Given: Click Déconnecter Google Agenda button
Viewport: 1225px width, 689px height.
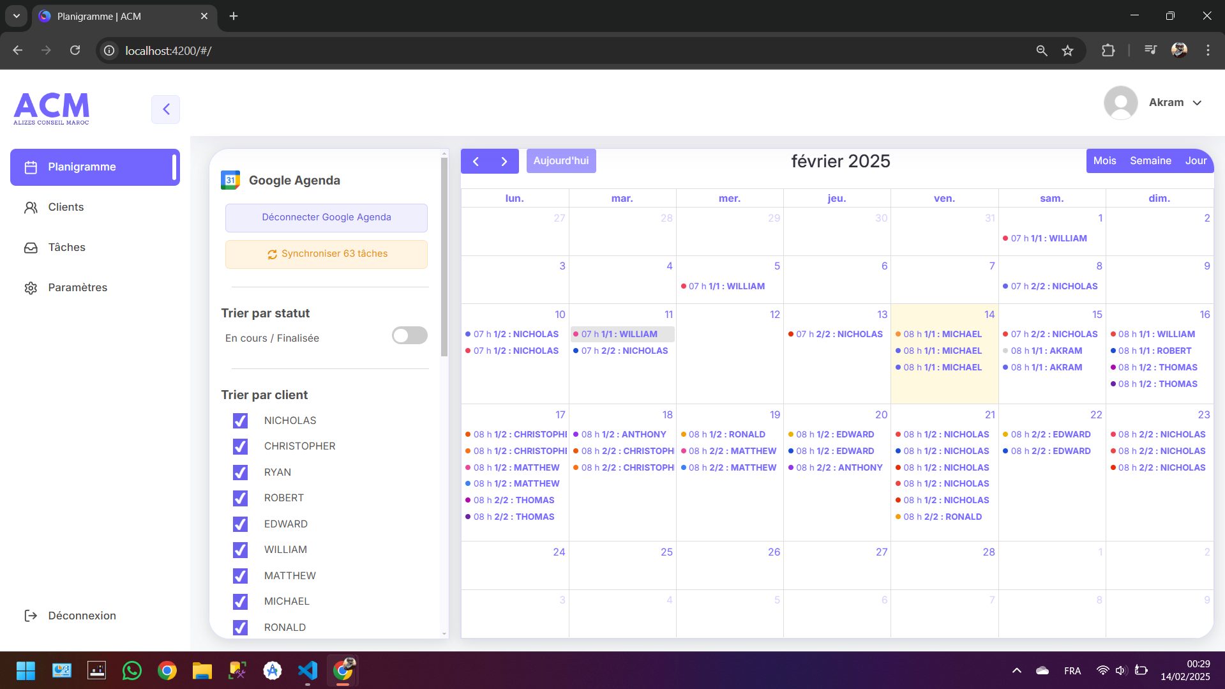Looking at the screenshot, I should pyautogui.click(x=326, y=218).
